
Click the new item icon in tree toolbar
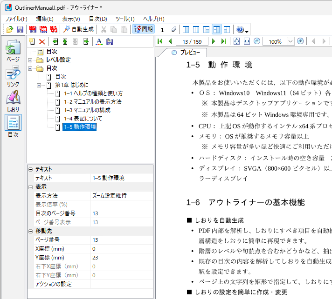point(32,41)
